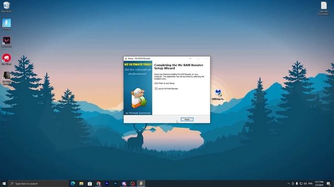
Task: Open Google Chrome from the taskbar
Action: tap(99, 183)
